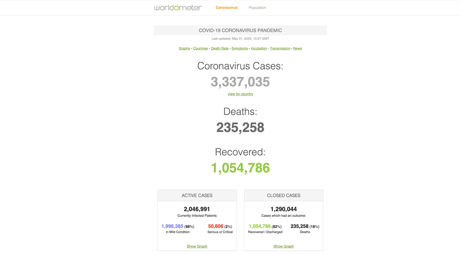Click the 82% recovered percentage
This screenshot has width=461, height=254.
point(277,226)
